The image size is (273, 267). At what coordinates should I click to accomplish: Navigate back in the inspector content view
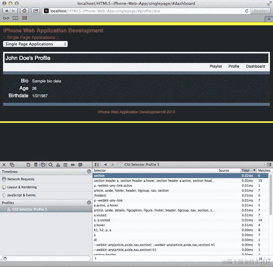tap(105, 165)
